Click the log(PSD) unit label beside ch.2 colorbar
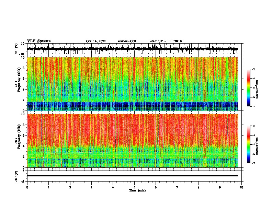 pos(257,146)
